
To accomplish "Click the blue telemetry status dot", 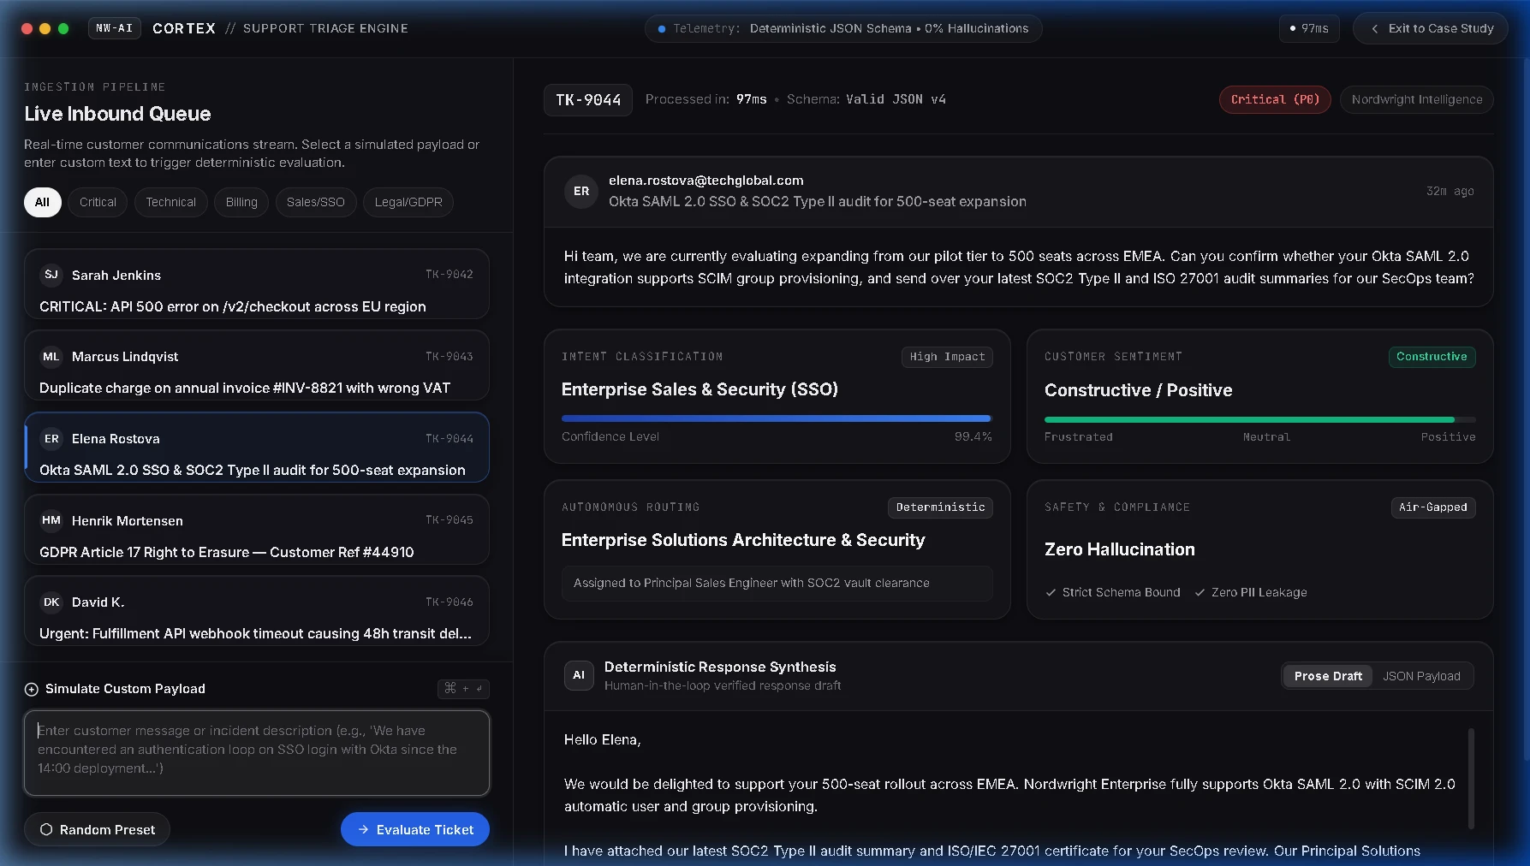I will [662, 29].
